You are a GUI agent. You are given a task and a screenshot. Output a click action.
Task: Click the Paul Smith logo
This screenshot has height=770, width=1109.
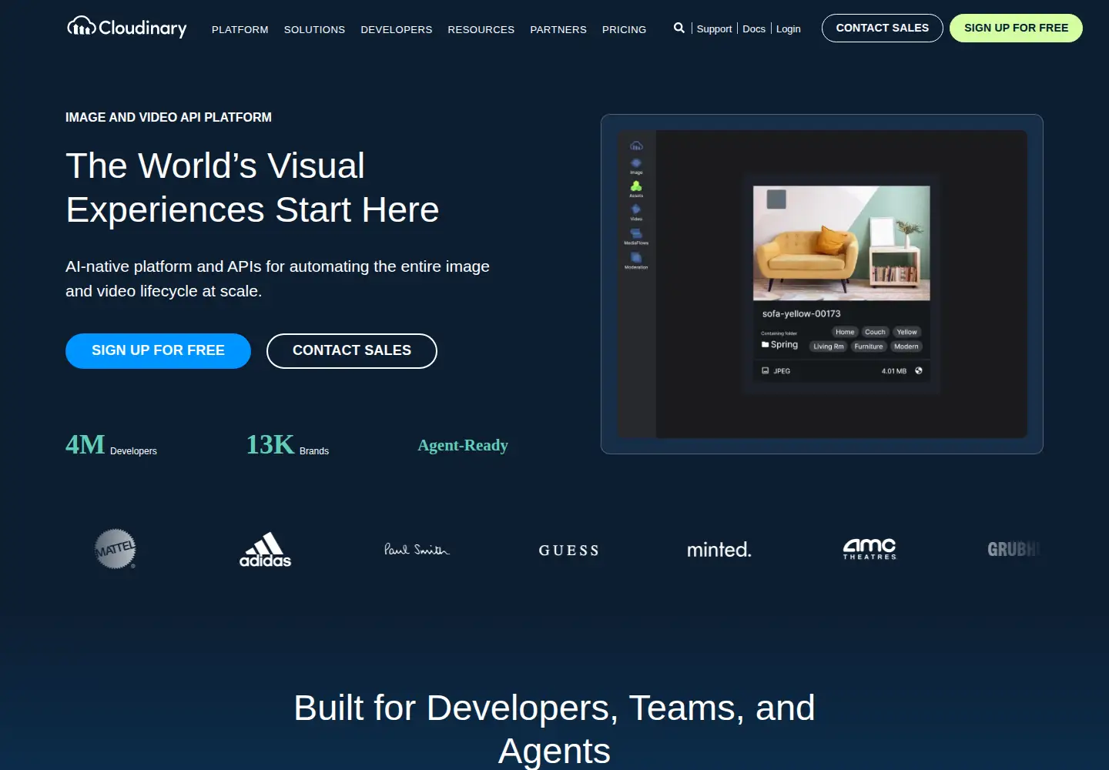(417, 549)
